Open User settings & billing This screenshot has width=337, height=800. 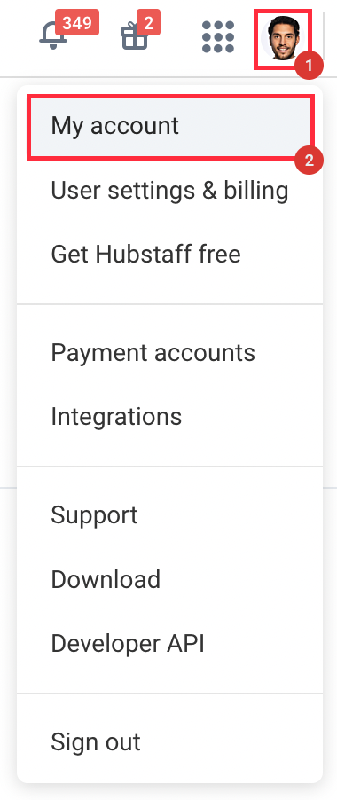(169, 191)
